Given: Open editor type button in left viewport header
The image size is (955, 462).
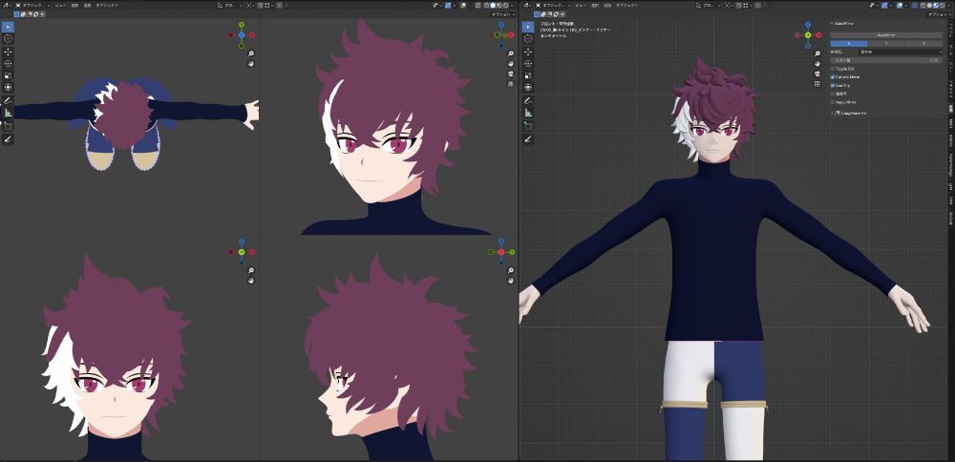Looking at the screenshot, I should point(8,5).
